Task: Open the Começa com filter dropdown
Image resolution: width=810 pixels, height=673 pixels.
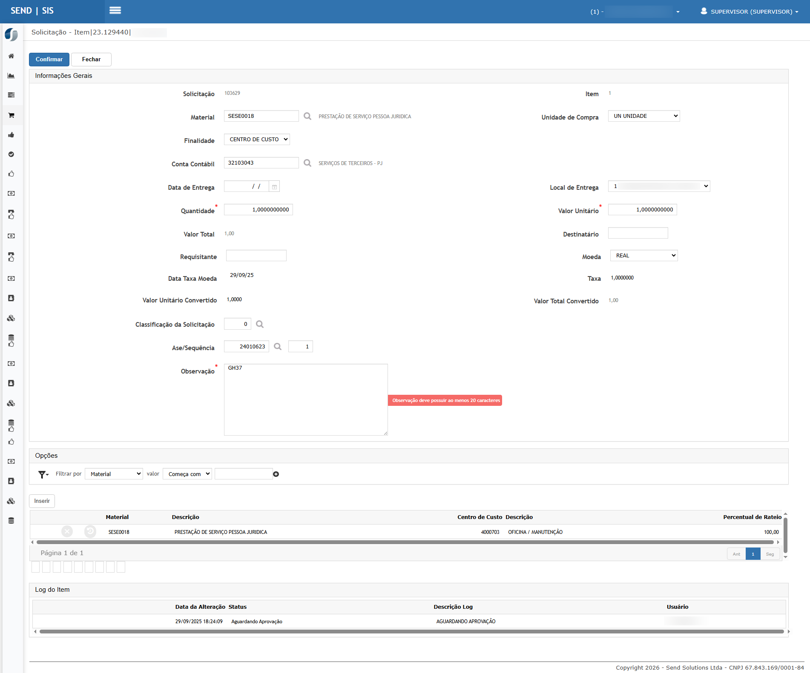Action: 187,474
